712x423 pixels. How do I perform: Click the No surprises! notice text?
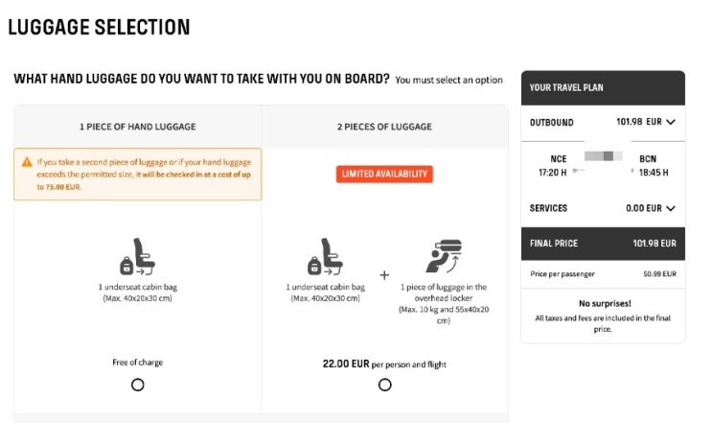click(603, 302)
